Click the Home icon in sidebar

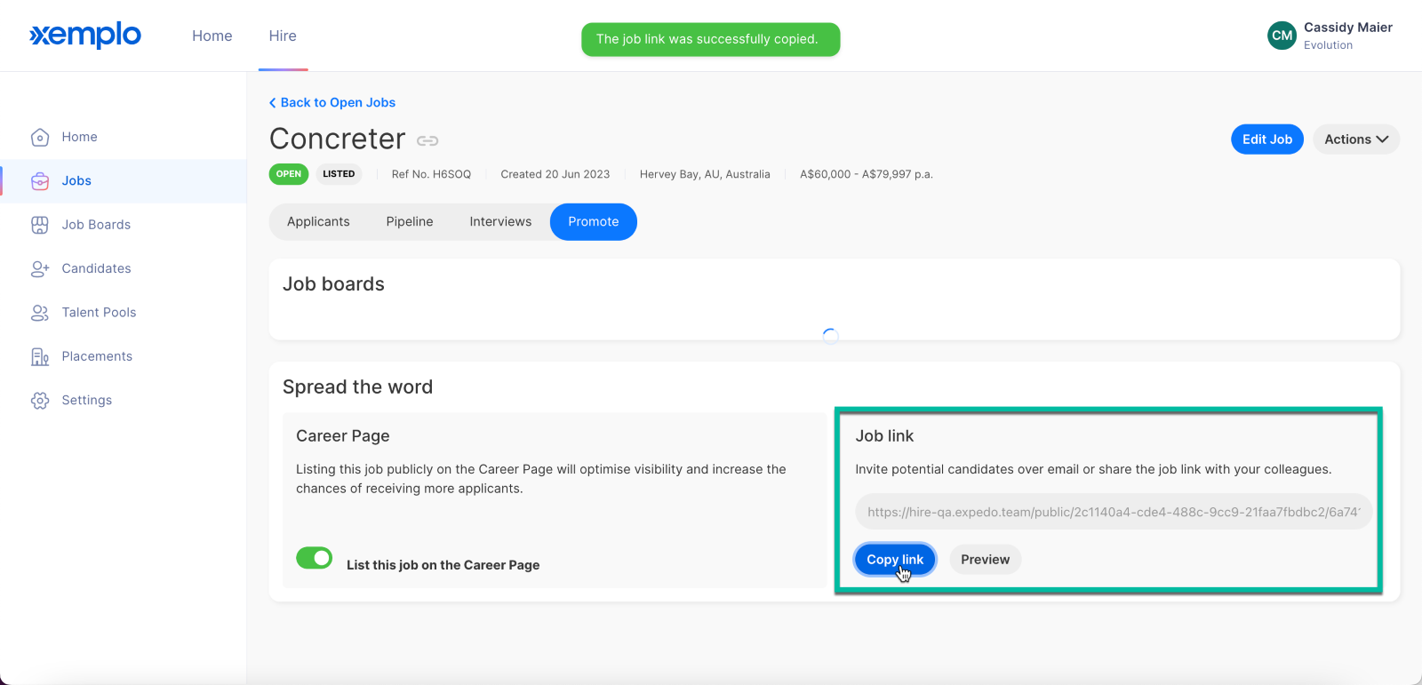[x=40, y=137]
